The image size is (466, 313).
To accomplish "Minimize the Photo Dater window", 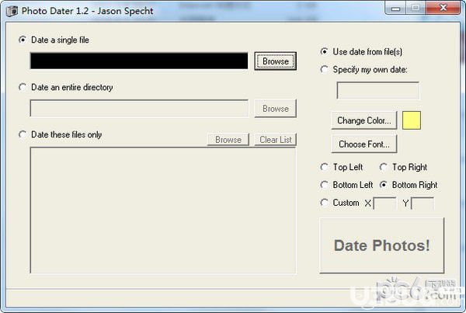I will (x=395, y=8).
